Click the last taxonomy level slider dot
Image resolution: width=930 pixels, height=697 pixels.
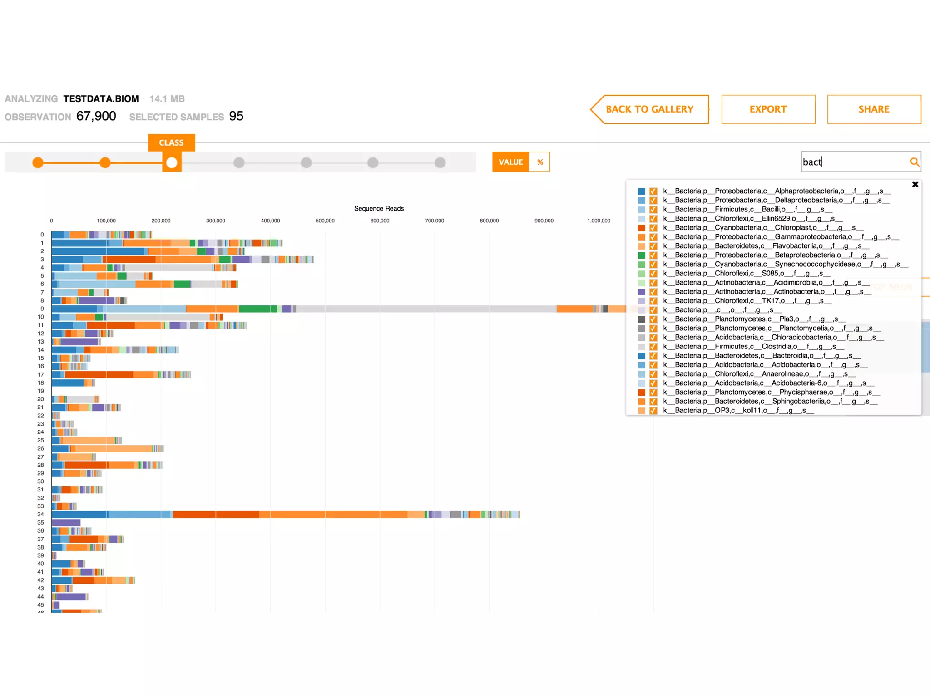pyautogui.click(x=440, y=162)
